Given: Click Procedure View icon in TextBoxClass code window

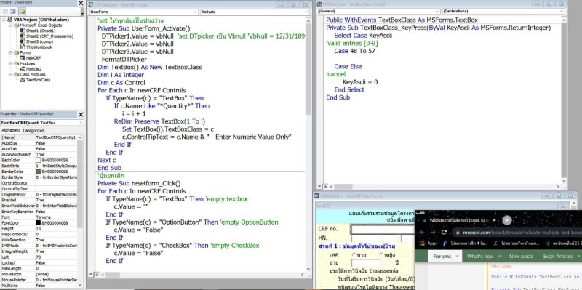Looking at the screenshot, I should (x=320, y=187).
